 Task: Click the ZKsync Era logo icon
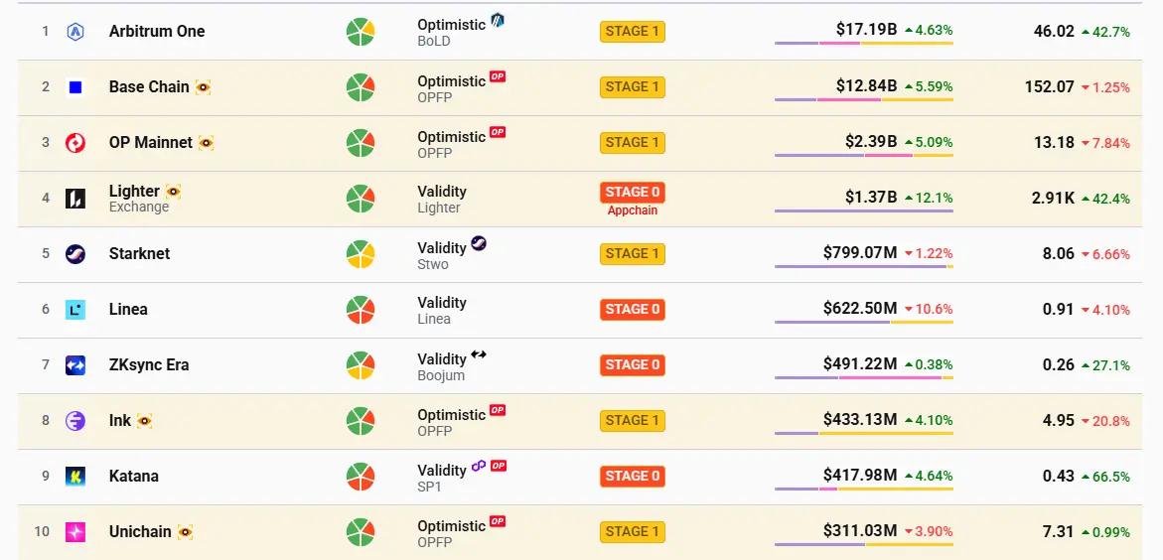coord(75,365)
